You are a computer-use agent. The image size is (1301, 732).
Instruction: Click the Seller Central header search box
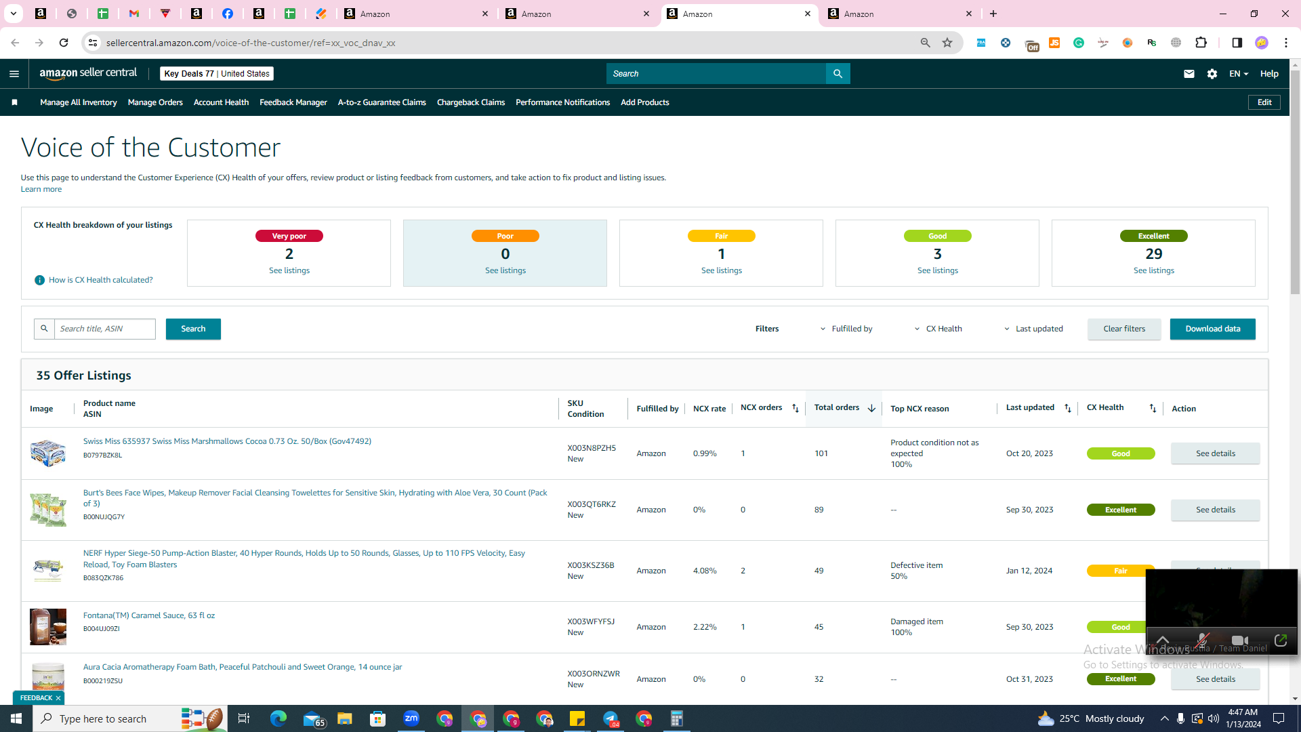pos(716,74)
